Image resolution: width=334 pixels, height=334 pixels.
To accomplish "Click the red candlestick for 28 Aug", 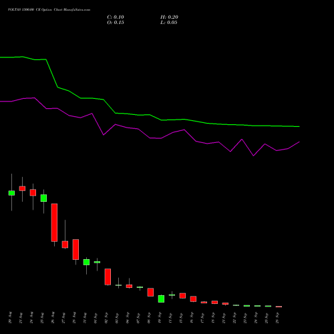I will 75,249.
